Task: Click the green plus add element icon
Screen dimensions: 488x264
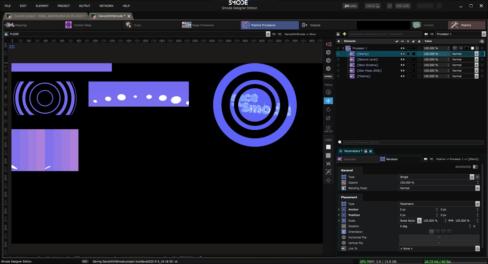Action: pyautogui.click(x=344, y=34)
